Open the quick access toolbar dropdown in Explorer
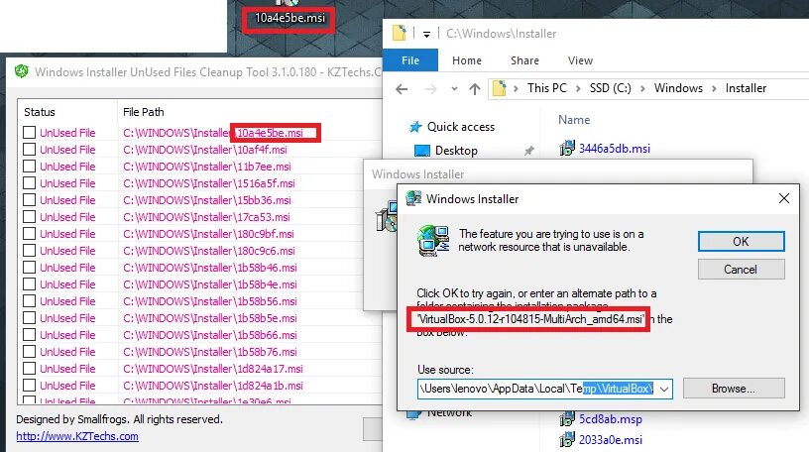 click(426, 34)
